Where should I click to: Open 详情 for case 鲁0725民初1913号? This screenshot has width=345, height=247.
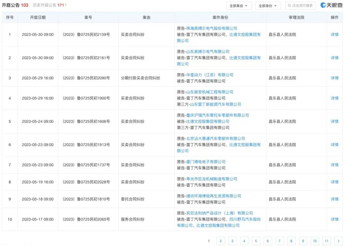pyautogui.click(x=334, y=145)
